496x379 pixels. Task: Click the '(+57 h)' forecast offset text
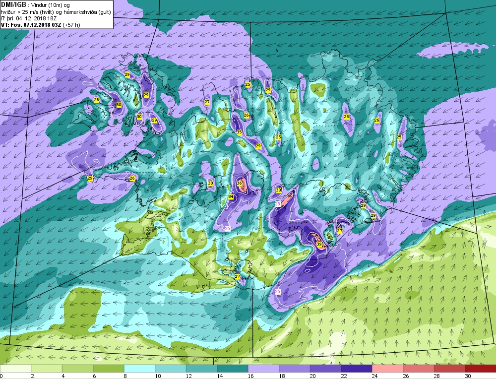[71, 25]
